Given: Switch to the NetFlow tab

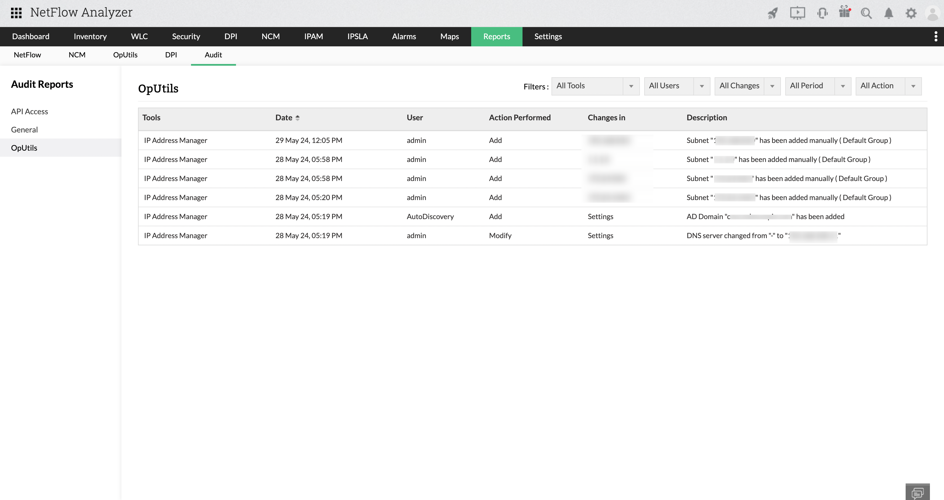Looking at the screenshot, I should point(27,55).
